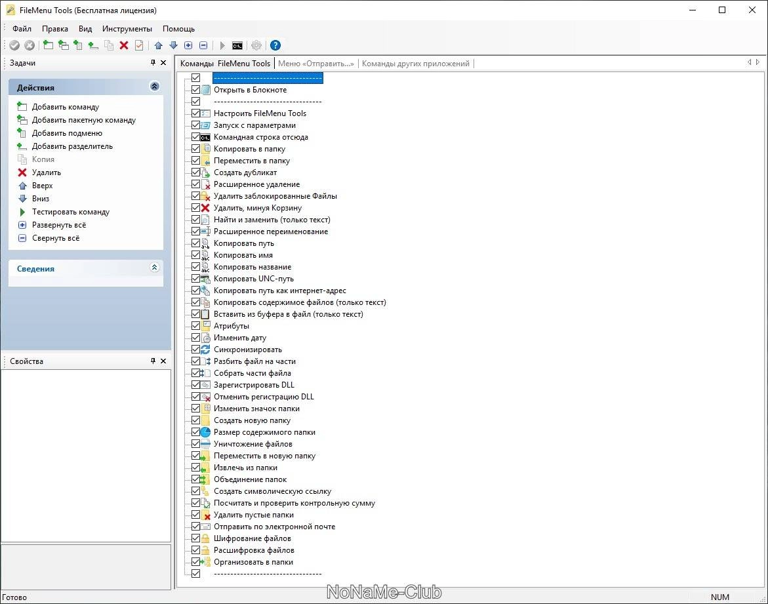
Task: Click Add separator toolbar icon
Action: click(x=93, y=45)
